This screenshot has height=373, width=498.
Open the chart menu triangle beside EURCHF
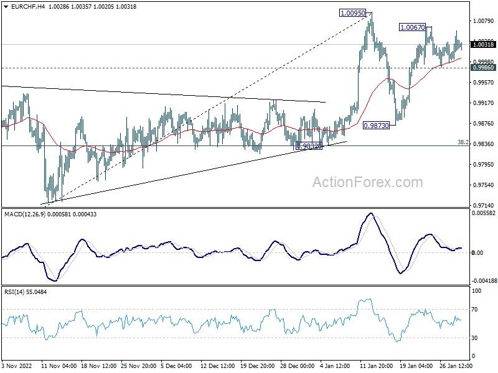click(x=6, y=7)
